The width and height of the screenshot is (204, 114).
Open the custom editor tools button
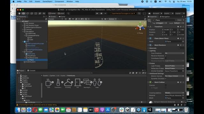[44, 13]
